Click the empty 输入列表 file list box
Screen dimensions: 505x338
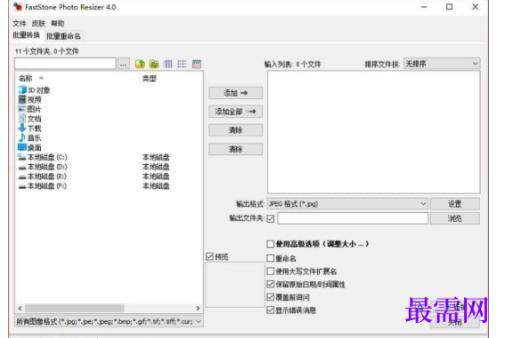[x=373, y=132]
